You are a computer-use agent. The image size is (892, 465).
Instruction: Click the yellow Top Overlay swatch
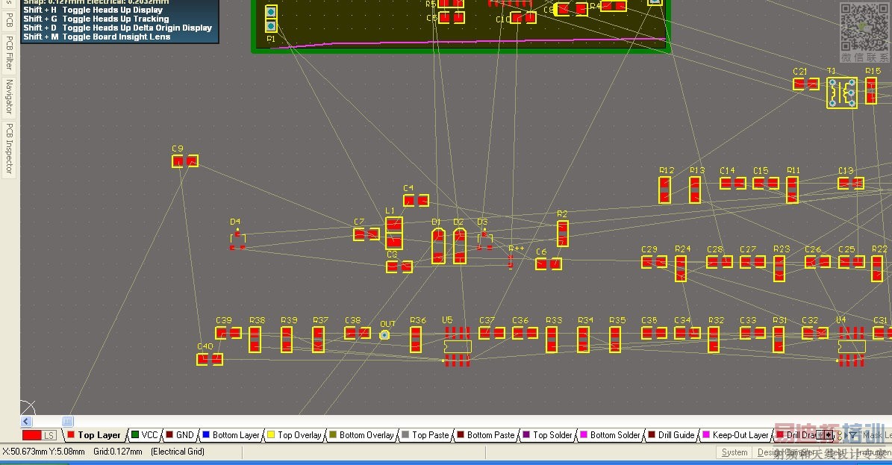[x=272, y=435]
